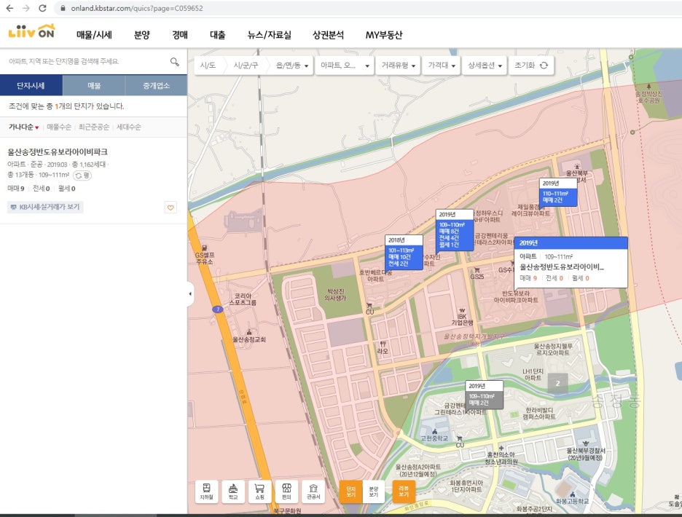
Task: Open the 시/군/구 region selector
Action: pyautogui.click(x=246, y=66)
